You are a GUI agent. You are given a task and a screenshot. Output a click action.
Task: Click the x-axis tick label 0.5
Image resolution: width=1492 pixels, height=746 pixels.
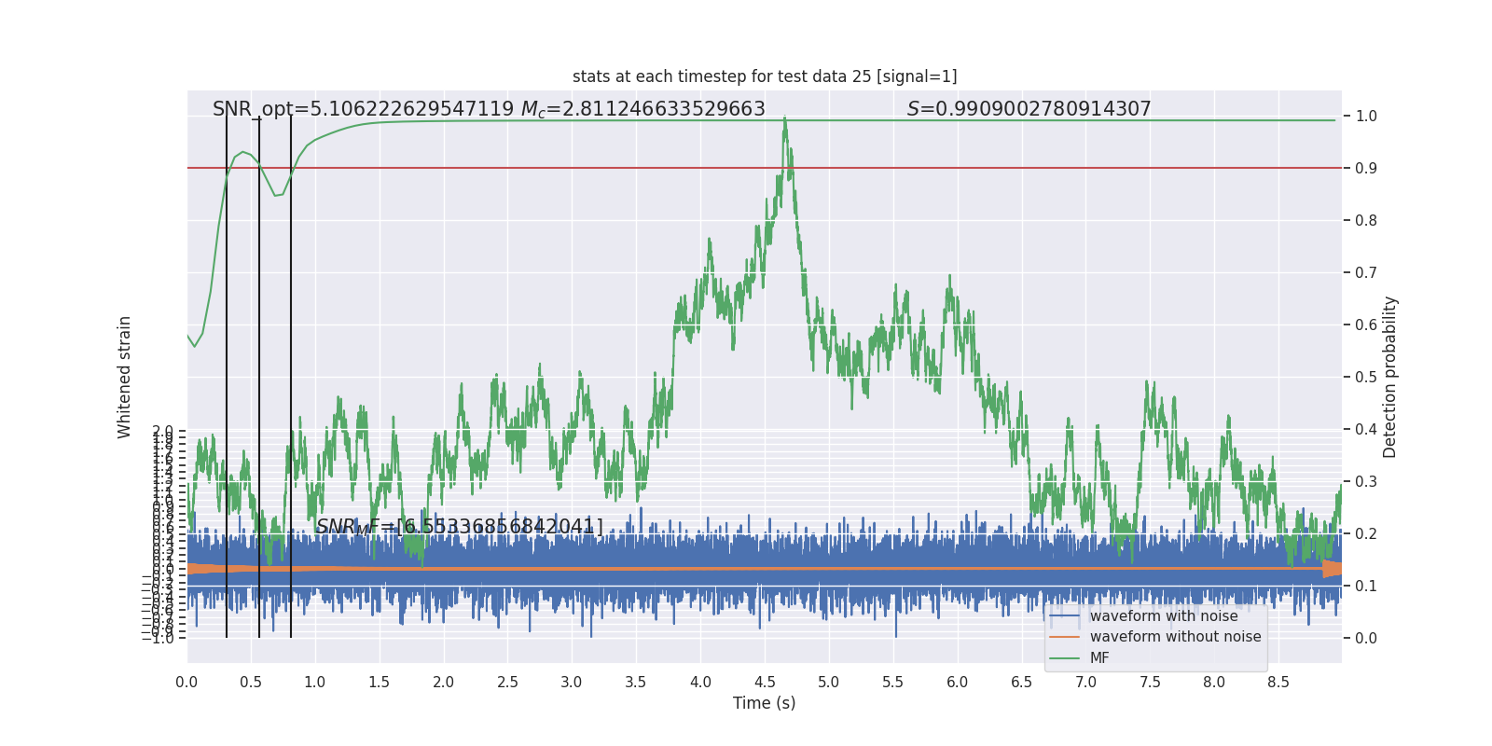click(x=251, y=682)
